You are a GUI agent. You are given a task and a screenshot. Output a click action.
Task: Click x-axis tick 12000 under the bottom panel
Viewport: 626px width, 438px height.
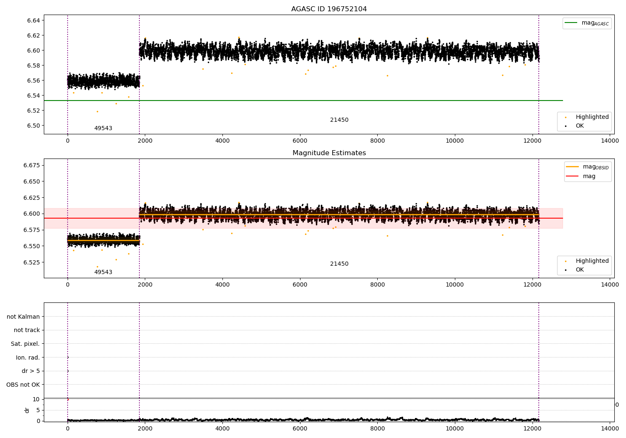pyautogui.click(x=532, y=429)
